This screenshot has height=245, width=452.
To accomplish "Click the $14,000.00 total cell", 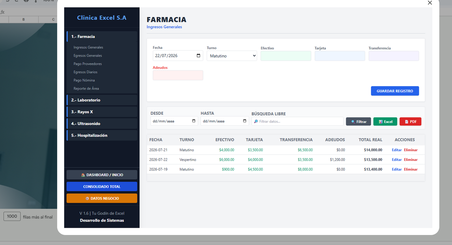I will point(373,150).
